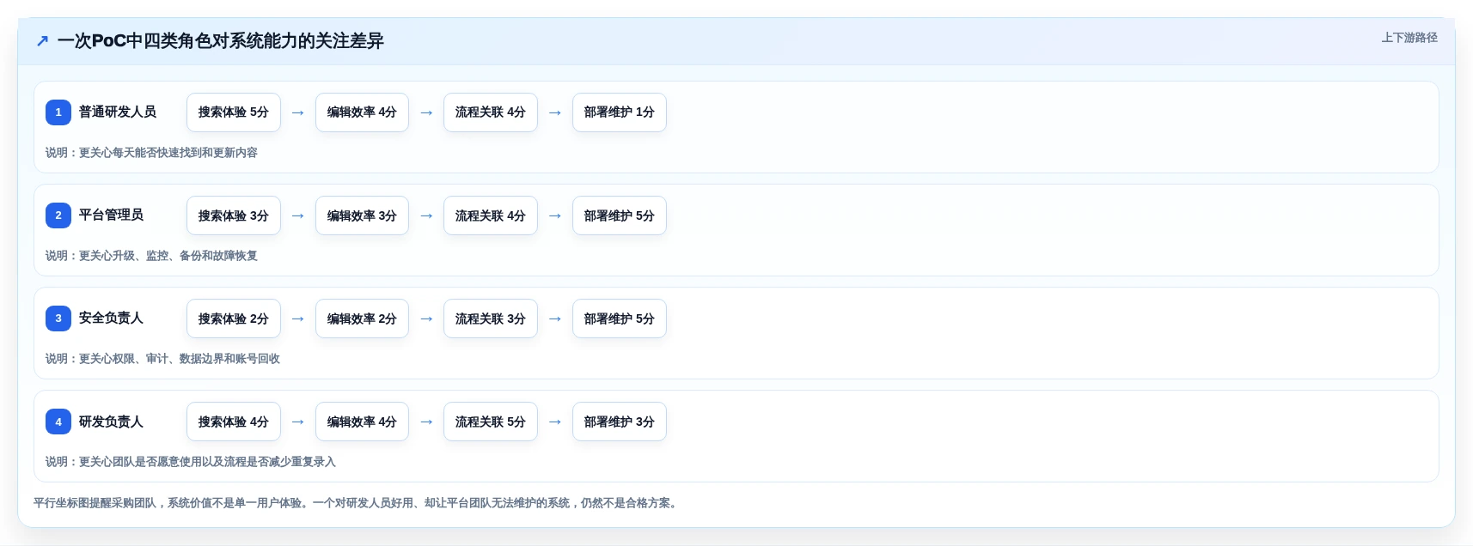Select the 研发负责人 role name
This screenshot has height=546, width=1473.
click(111, 422)
